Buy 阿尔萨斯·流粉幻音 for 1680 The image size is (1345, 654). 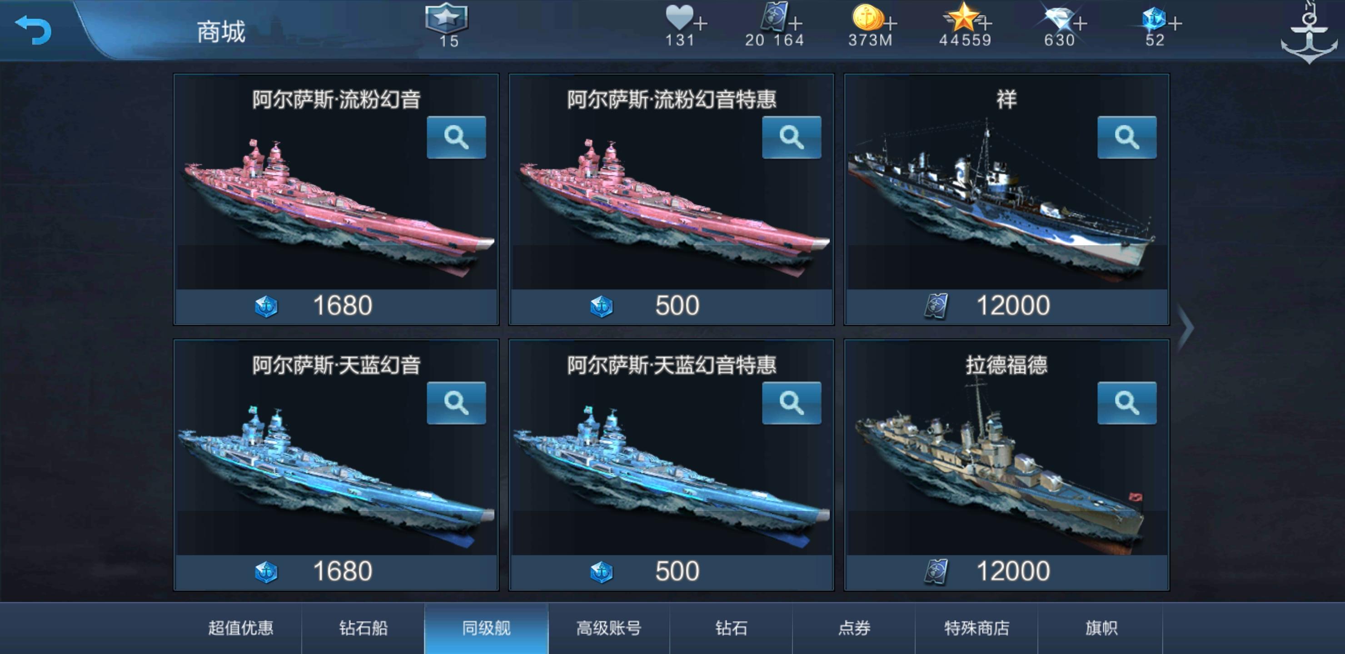click(336, 307)
